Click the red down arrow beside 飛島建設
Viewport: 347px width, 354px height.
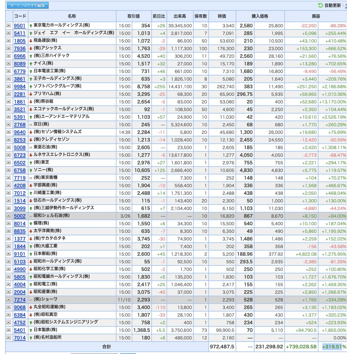point(31,41)
